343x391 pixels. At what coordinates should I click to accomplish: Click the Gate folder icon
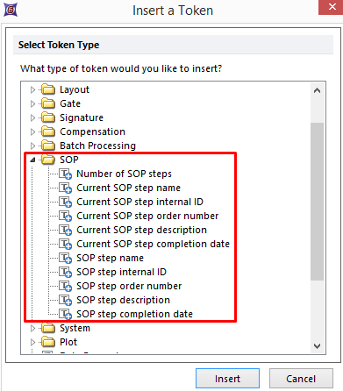point(48,103)
